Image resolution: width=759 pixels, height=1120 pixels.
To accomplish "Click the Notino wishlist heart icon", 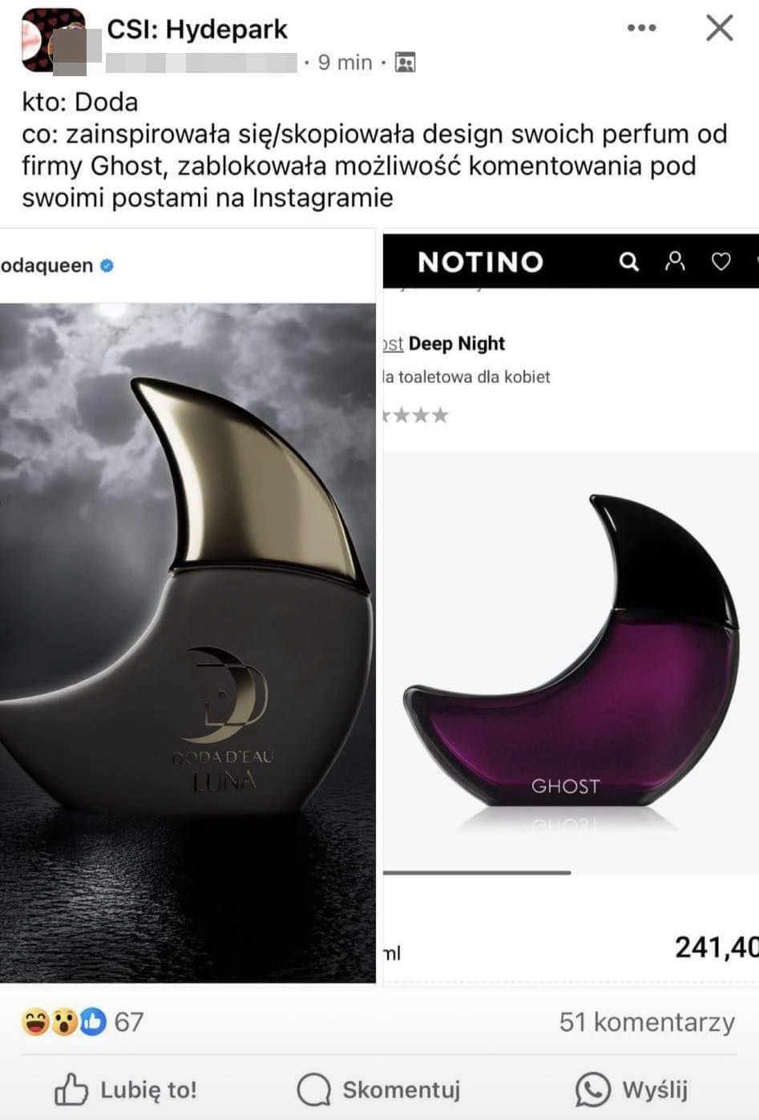I will coord(721,261).
